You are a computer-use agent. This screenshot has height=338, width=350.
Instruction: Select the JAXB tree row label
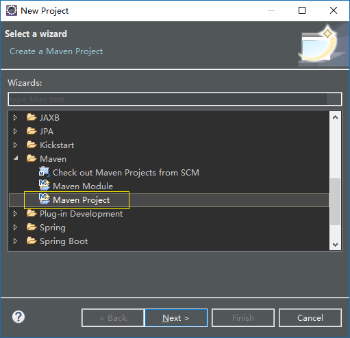[x=49, y=118]
